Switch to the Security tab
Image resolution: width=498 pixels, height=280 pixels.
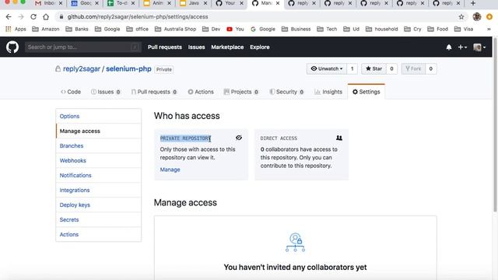pyautogui.click(x=286, y=92)
